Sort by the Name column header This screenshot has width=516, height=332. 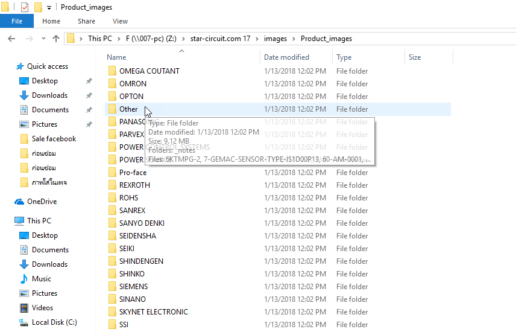pos(116,57)
